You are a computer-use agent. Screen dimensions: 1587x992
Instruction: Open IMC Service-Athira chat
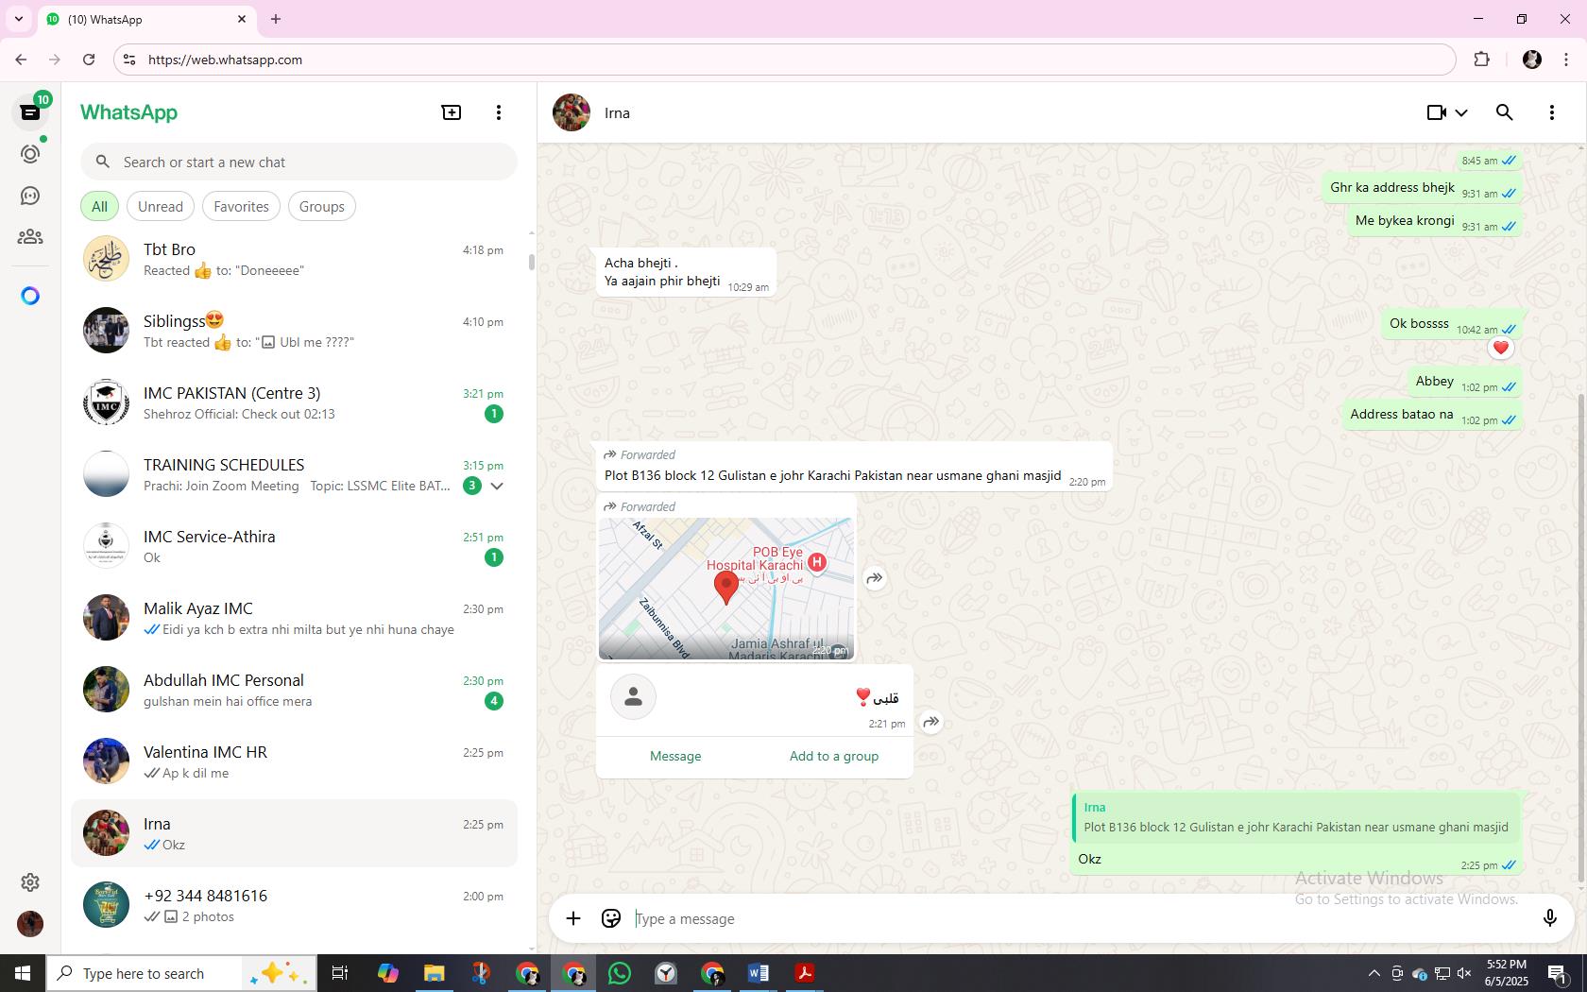point(294,546)
